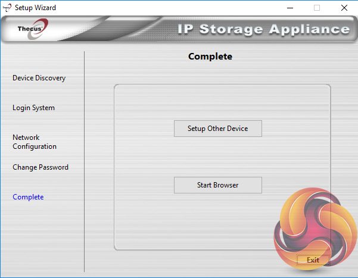358x278 pixels.
Task: Click the Setup Wizard title bar icon
Action: point(7,8)
